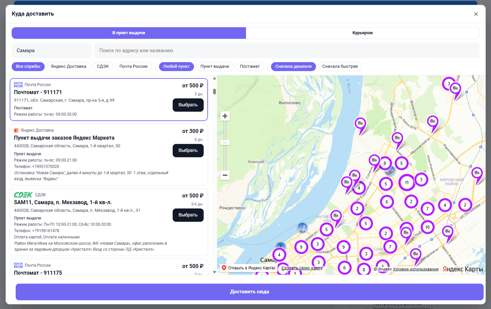491x309 pixels.
Task: Click the «Почтомат - 911175» card title
Action: [38, 273]
